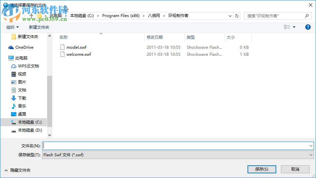Navigate to 八倍网 breadcrumb

[x=154, y=16]
